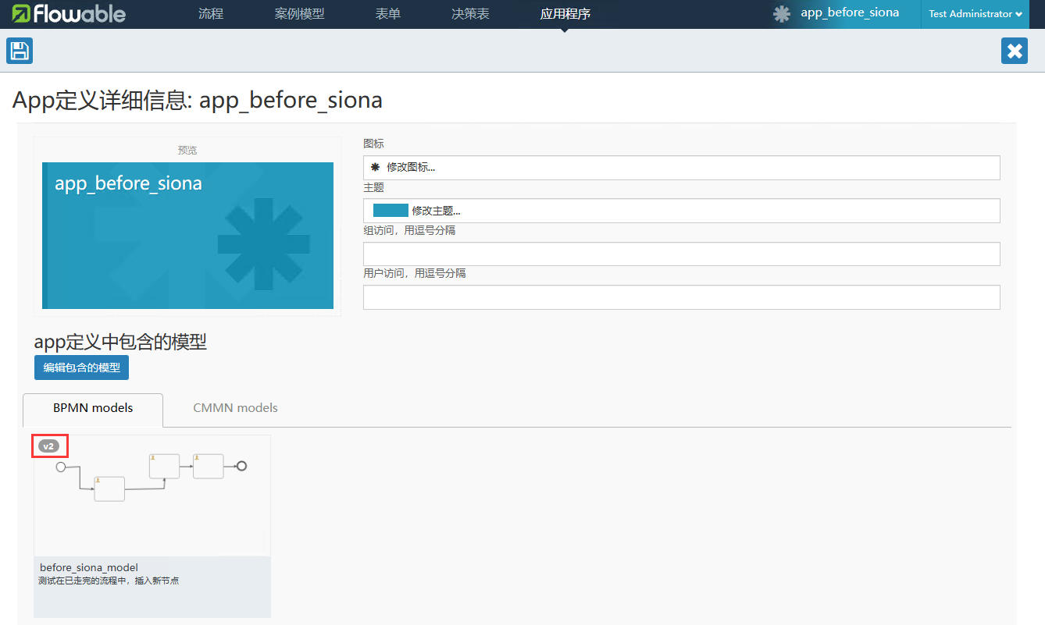
Task: Click the asterisk icon beside app_before_siona header
Action: click(782, 14)
